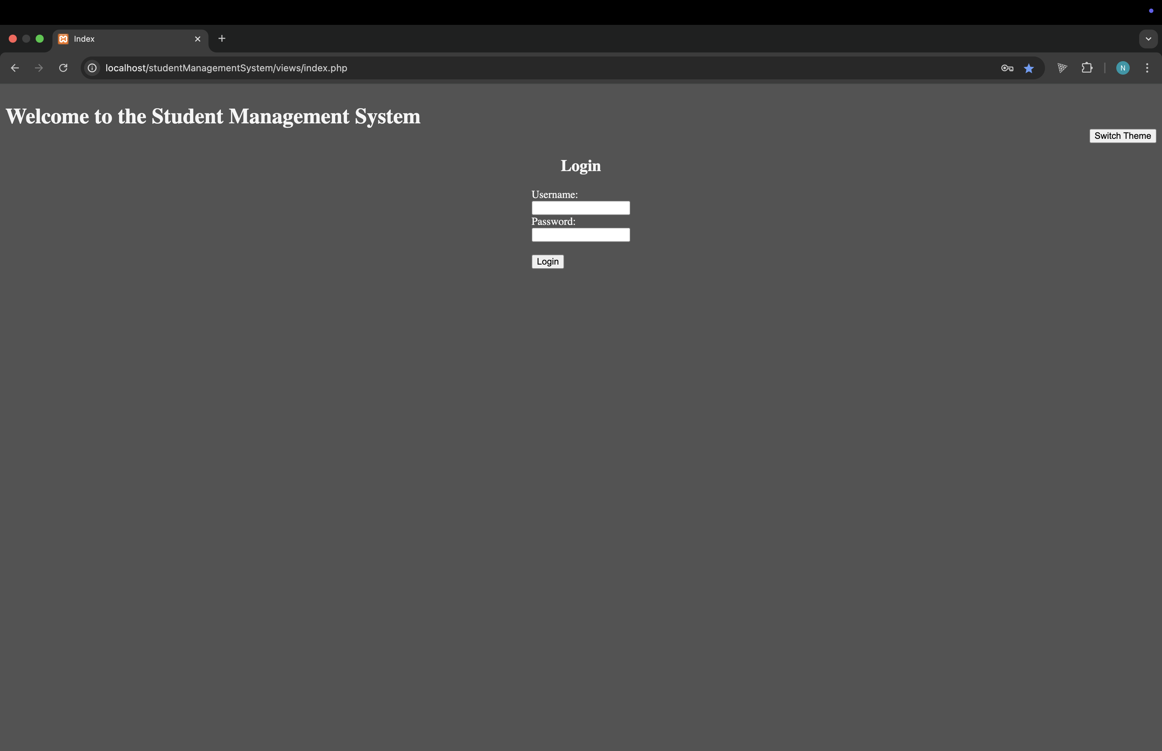
Task: Click the green fullscreen window button
Action: [40, 39]
